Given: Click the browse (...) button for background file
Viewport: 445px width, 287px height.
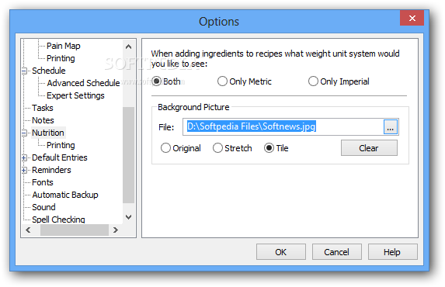Looking at the screenshot, I should pos(391,126).
